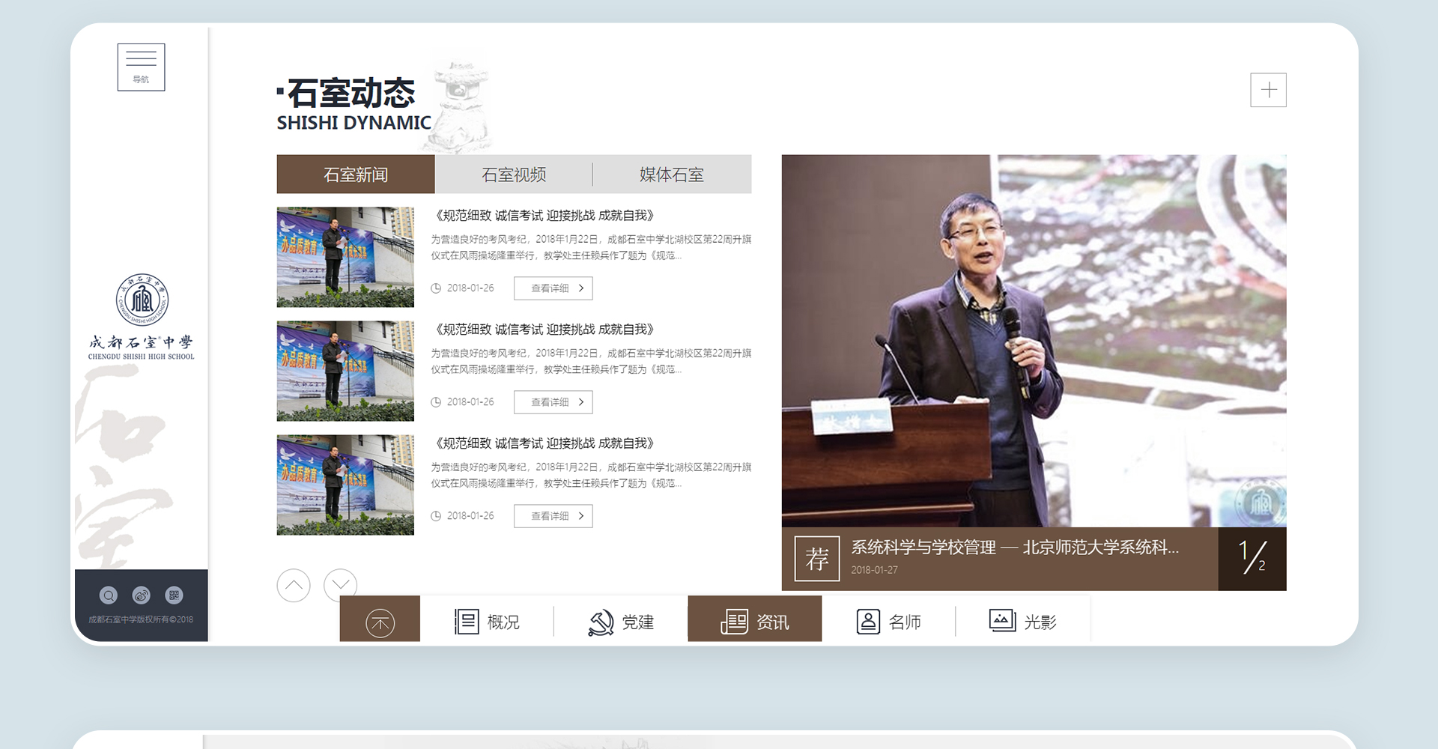Image resolution: width=1438 pixels, height=749 pixels.
Task: Switch to the 媒体石室 tab
Action: coord(672,175)
